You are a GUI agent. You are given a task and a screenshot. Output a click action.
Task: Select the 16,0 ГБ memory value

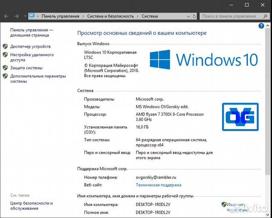pos(142,127)
